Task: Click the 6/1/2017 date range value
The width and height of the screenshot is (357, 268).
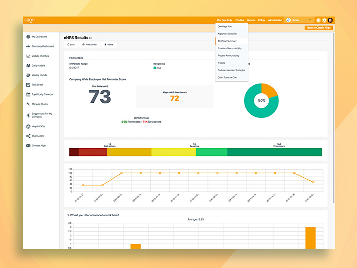Action: 74,68
